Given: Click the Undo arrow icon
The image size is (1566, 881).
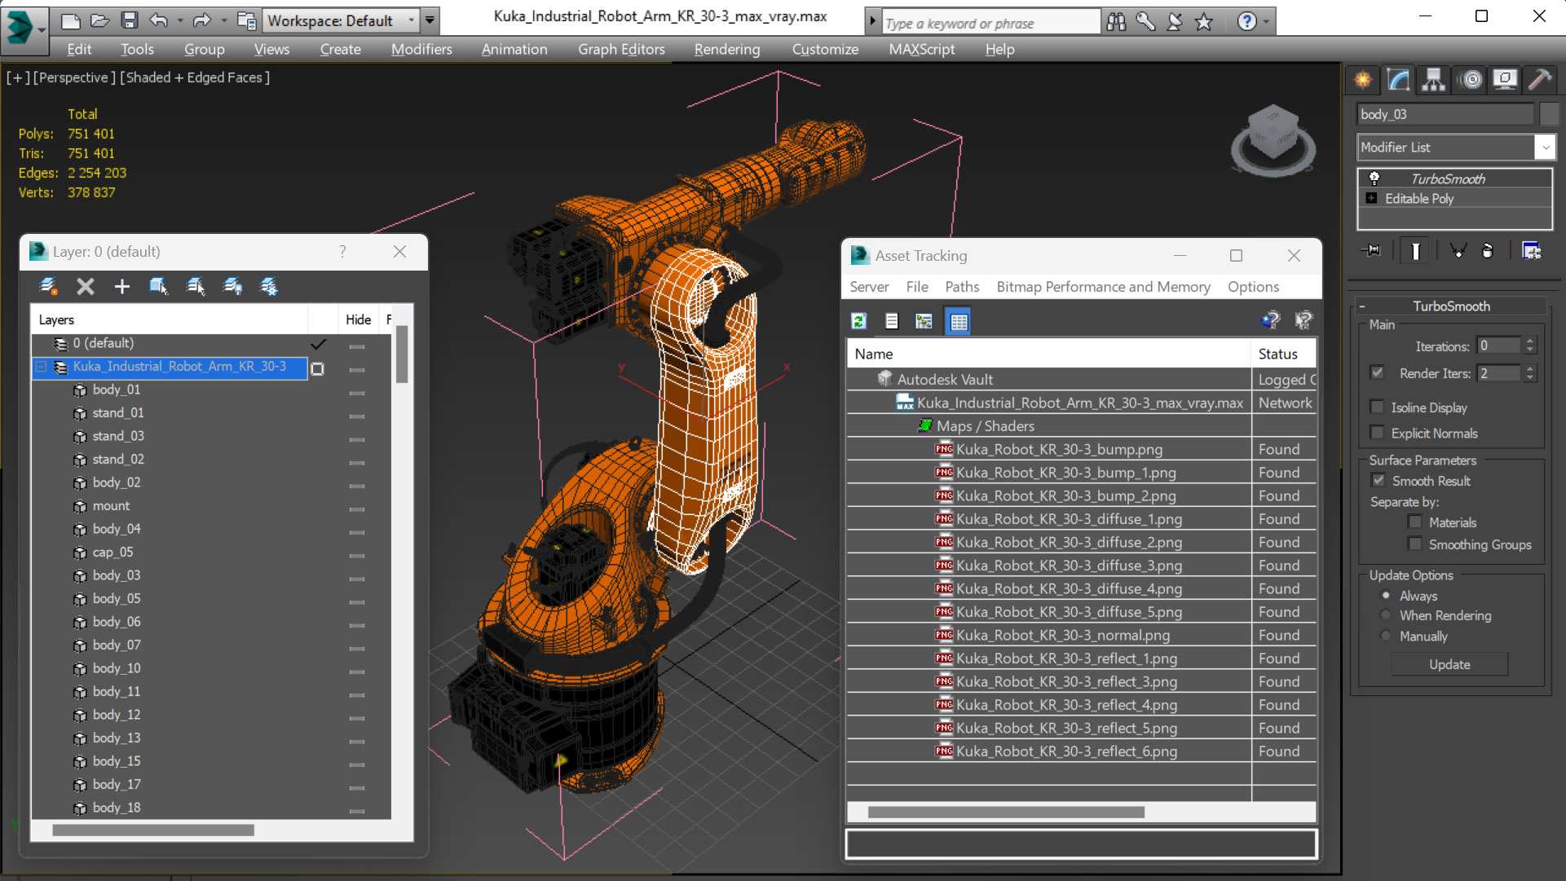Looking at the screenshot, I should (x=159, y=20).
